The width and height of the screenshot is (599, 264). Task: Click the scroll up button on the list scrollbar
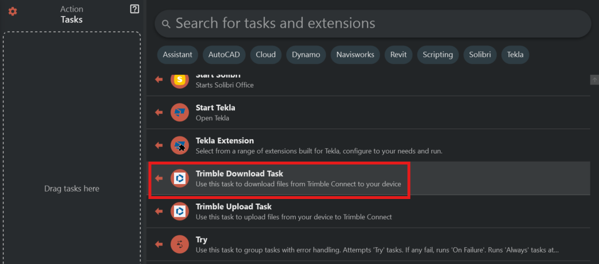click(594, 79)
